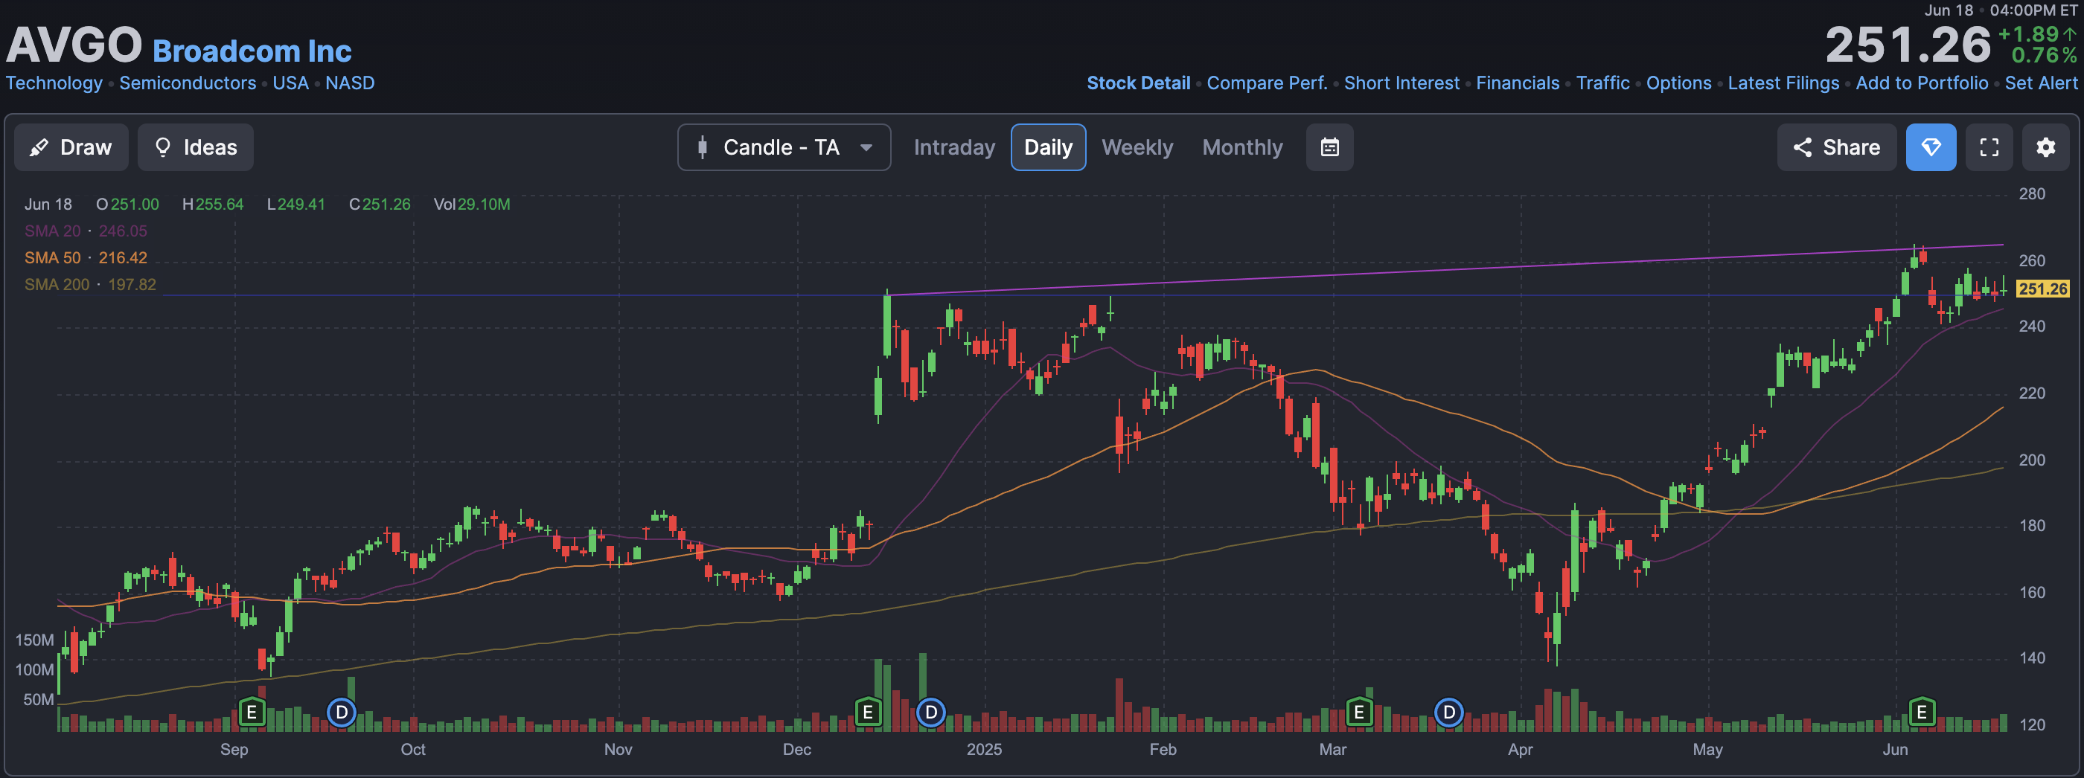Image resolution: width=2084 pixels, height=778 pixels.
Task: Open the Candle - TA chart type dropdown
Action: coord(784,147)
